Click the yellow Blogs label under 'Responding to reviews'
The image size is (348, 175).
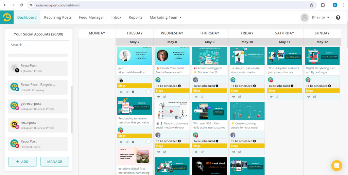tap(135, 136)
